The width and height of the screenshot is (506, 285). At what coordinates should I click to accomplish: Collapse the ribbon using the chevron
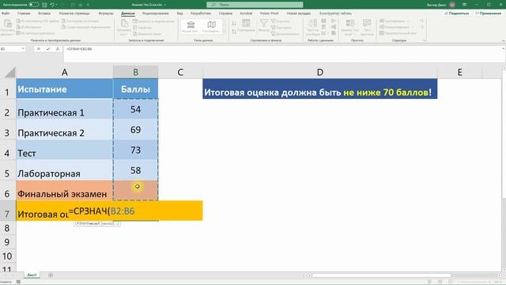click(x=504, y=40)
